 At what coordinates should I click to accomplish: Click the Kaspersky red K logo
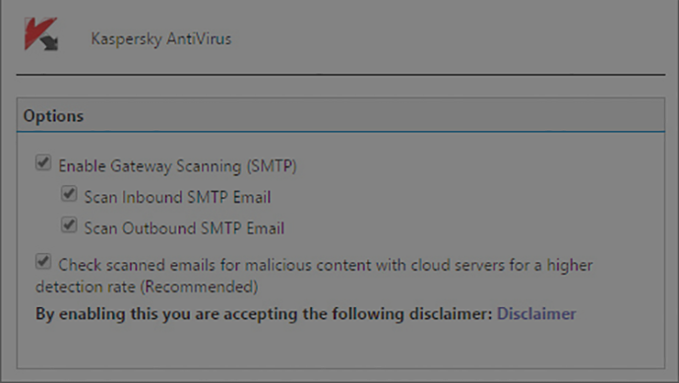38,32
